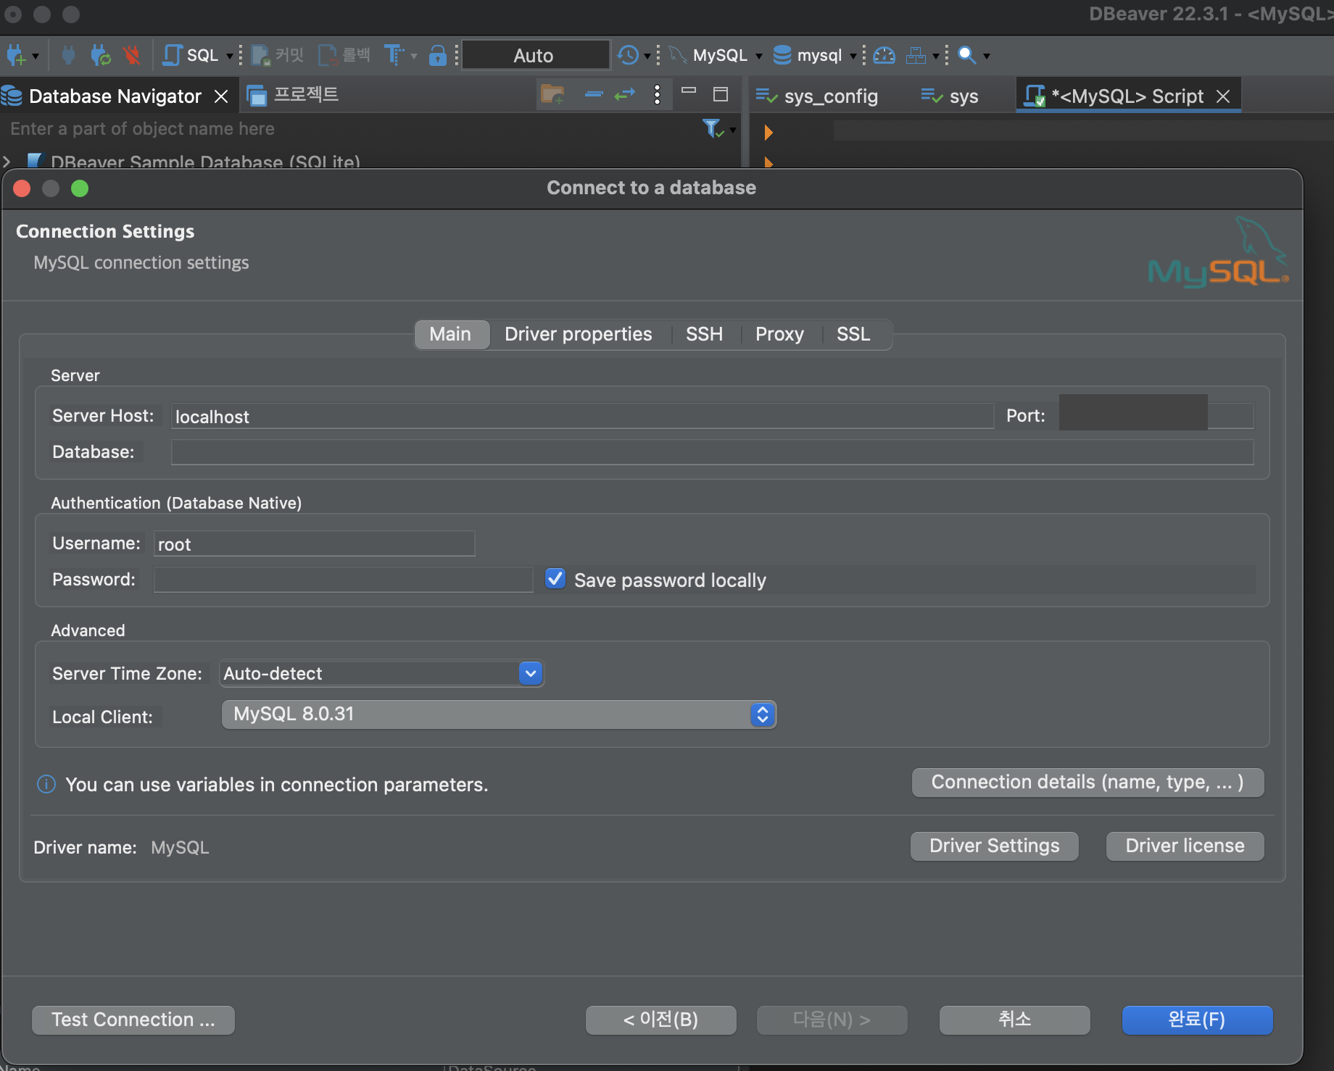Open the MySQL active connection selector

(x=716, y=55)
